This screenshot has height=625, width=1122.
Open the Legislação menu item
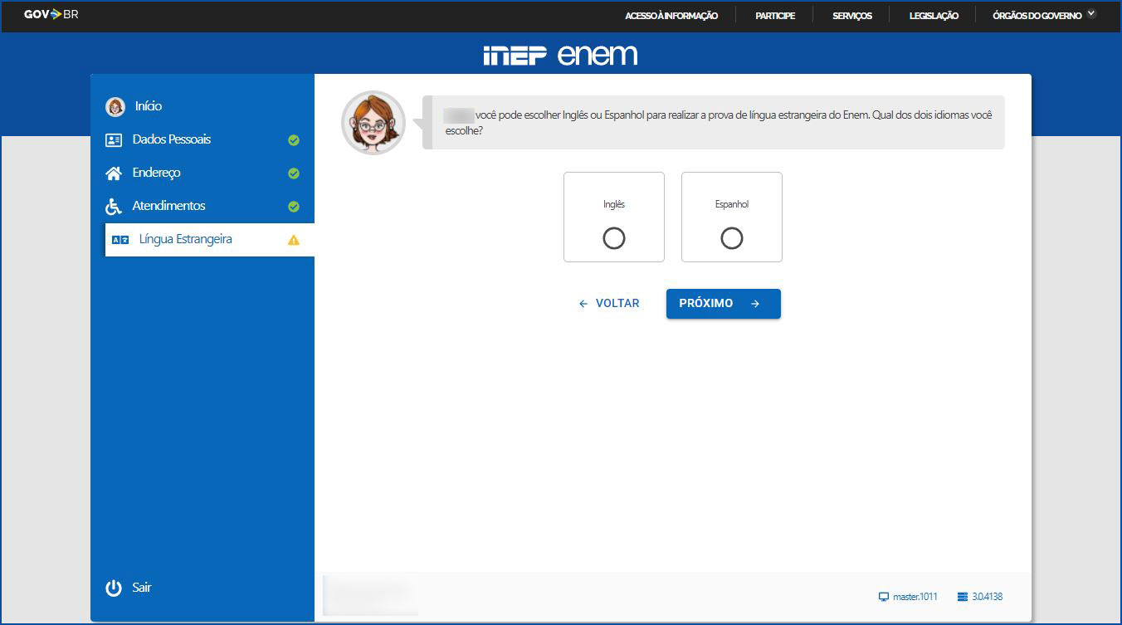pyautogui.click(x=934, y=16)
